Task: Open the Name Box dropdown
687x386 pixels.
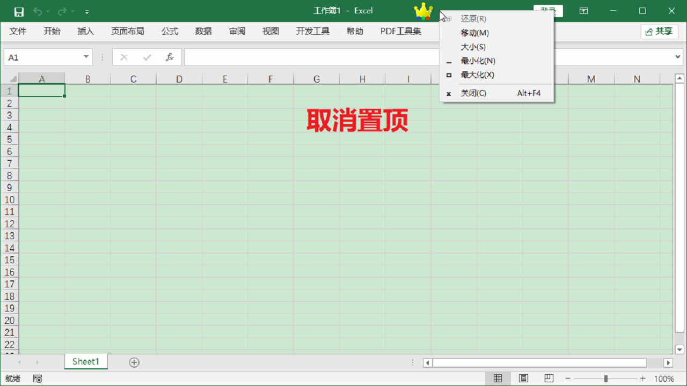Action: (86, 56)
